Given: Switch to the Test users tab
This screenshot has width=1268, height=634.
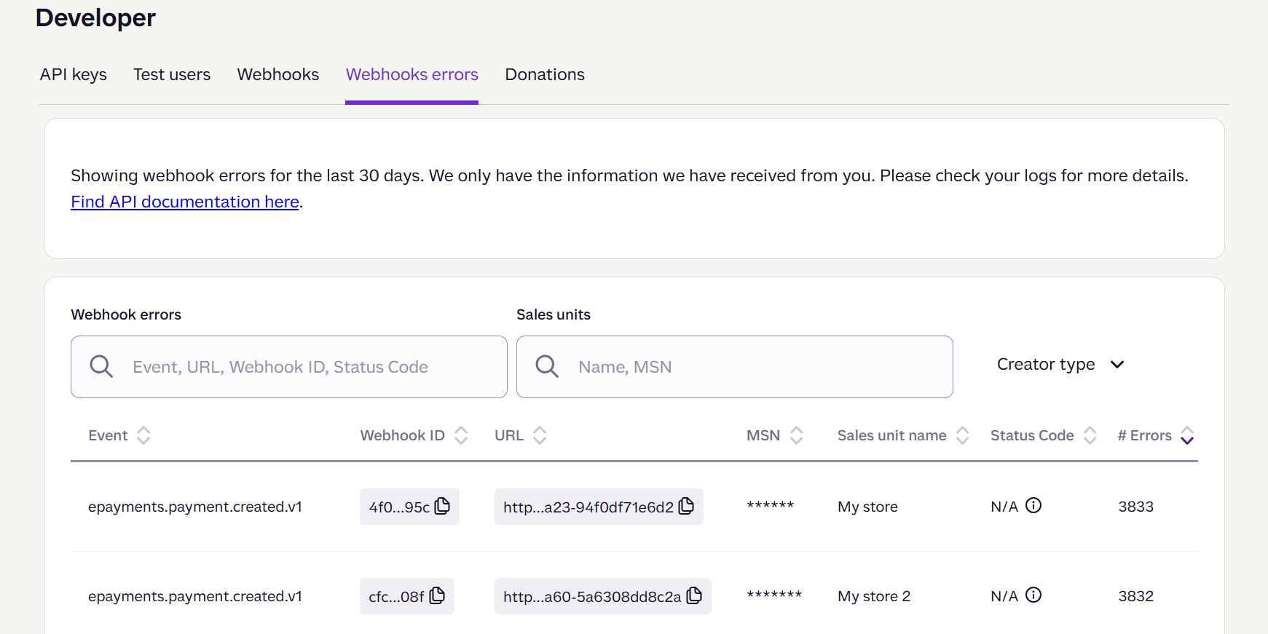Looking at the screenshot, I should pos(172,74).
